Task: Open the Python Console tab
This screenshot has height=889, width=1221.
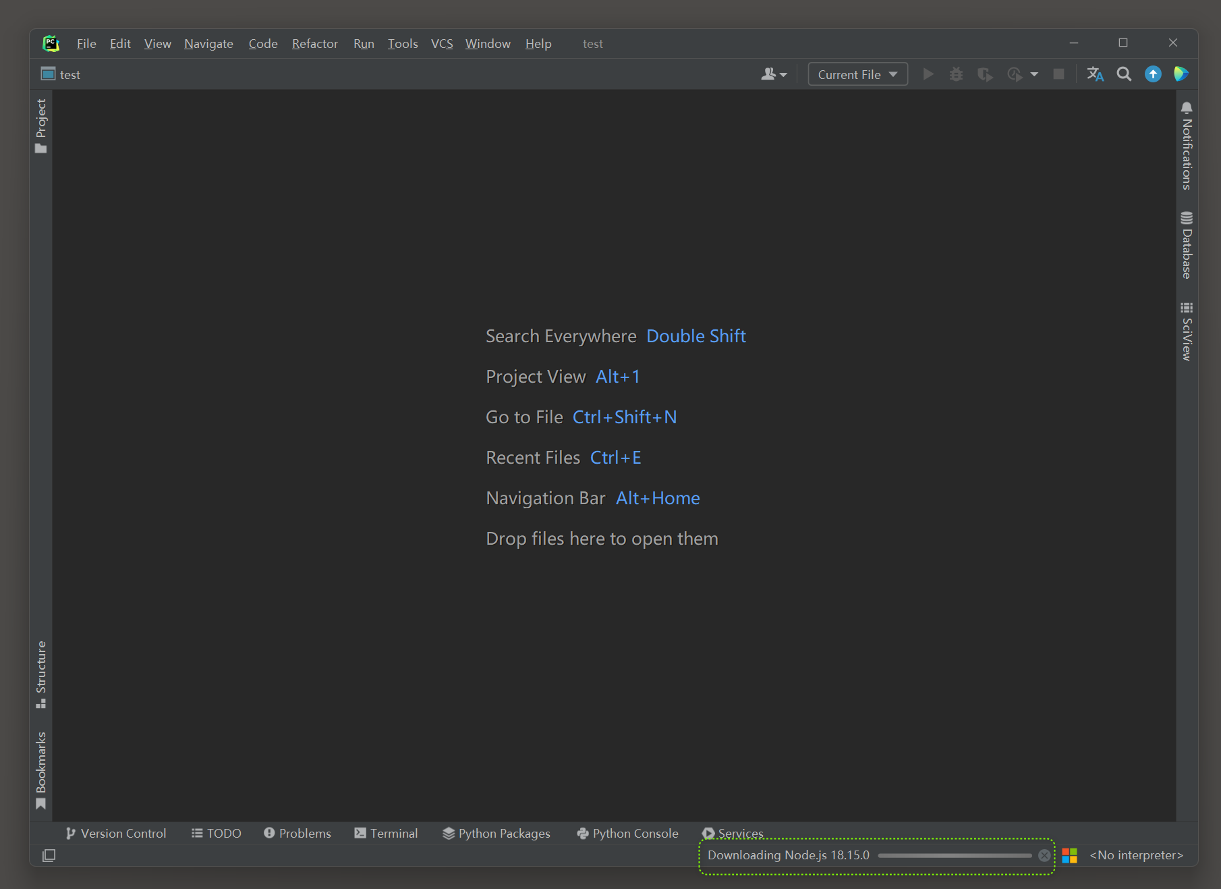Action: [627, 833]
